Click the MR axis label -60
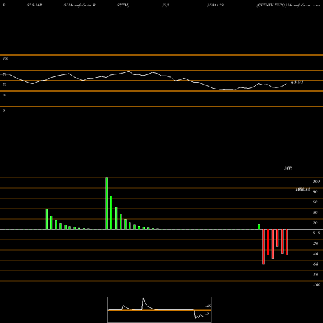 [x=315, y=264]
